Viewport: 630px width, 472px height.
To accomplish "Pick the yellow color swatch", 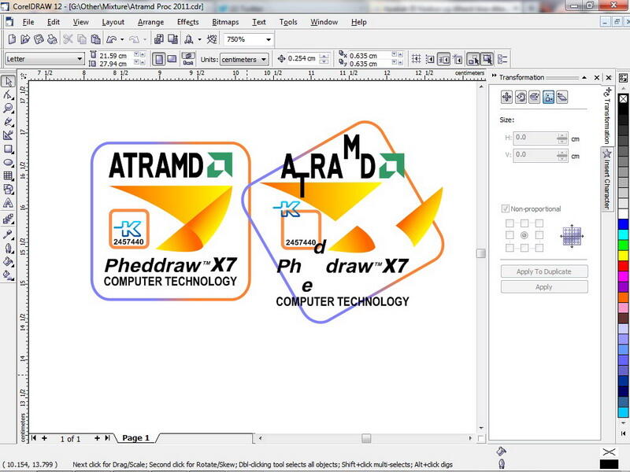I will [x=623, y=255].
